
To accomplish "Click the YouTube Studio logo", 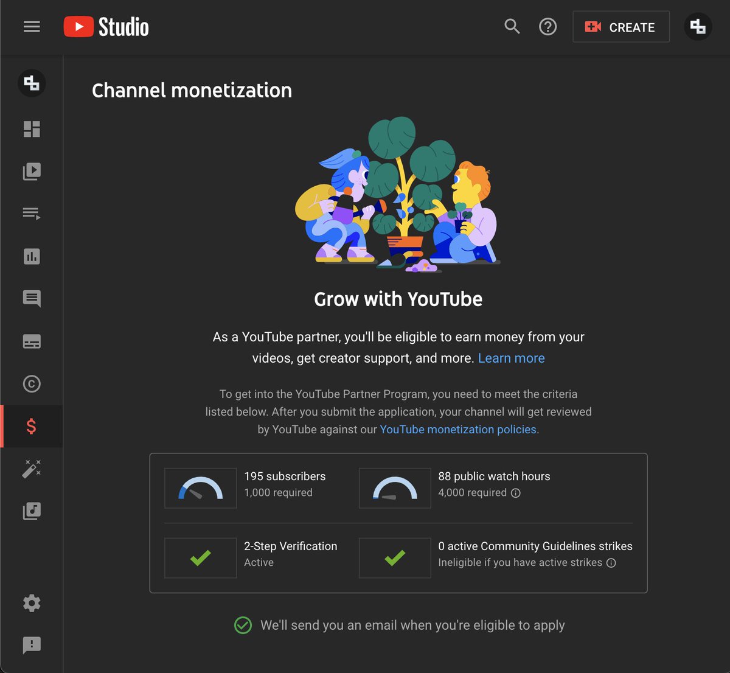I will click(106, 27).
